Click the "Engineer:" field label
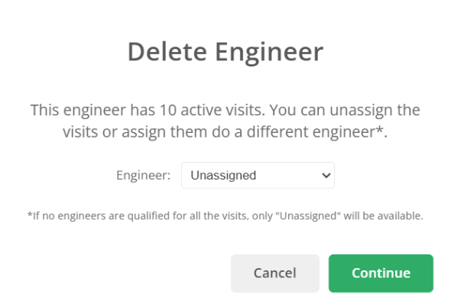451x304 pixels. coord(143,175)
